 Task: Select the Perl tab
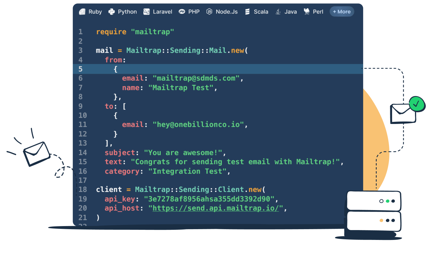coord(313,12)
